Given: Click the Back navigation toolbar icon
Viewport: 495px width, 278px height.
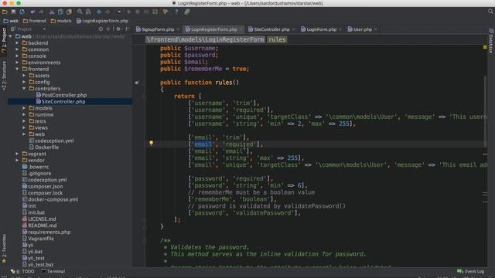Looking at the screenshot, I should [99, 12].
